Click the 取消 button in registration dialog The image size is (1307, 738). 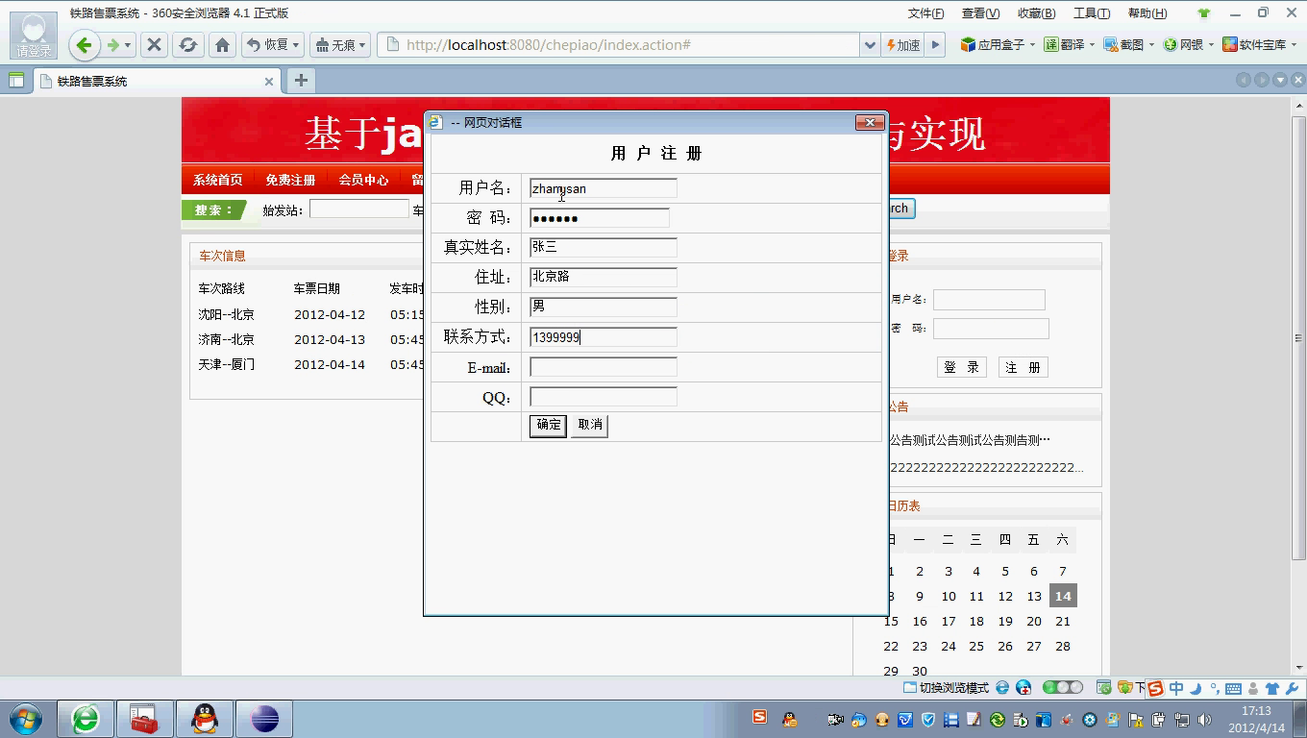(589, 425)
